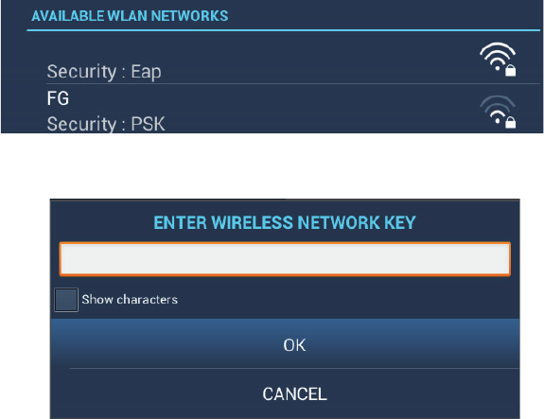Image resolution: width=544 pixels, height=419 pixels.
Task: Select the network with Security : Eap
Action: click(293, 59)
